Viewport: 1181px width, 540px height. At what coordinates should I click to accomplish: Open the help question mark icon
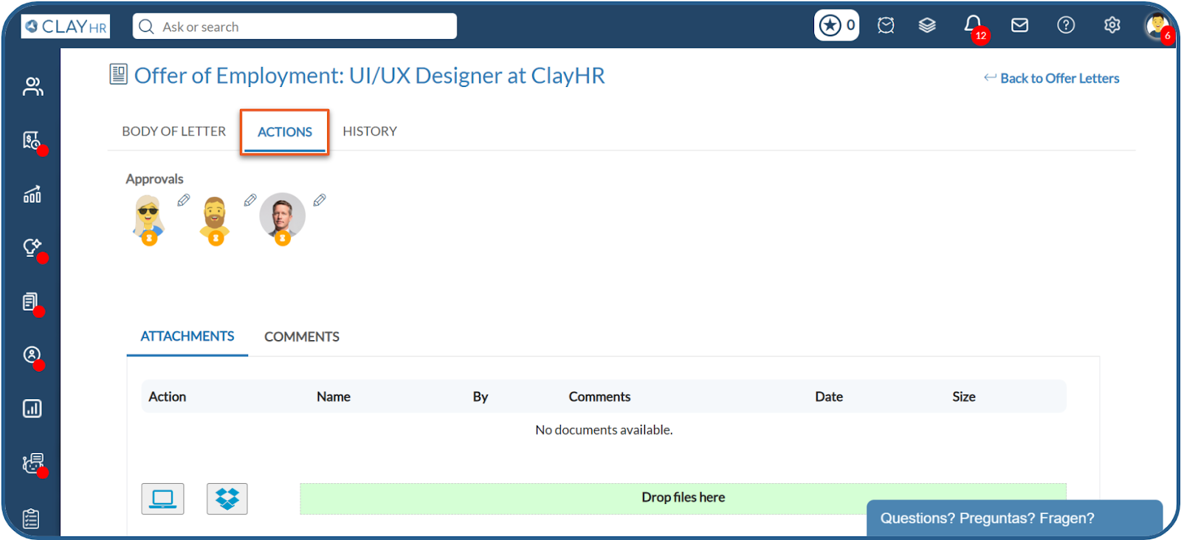point(1066,26)
